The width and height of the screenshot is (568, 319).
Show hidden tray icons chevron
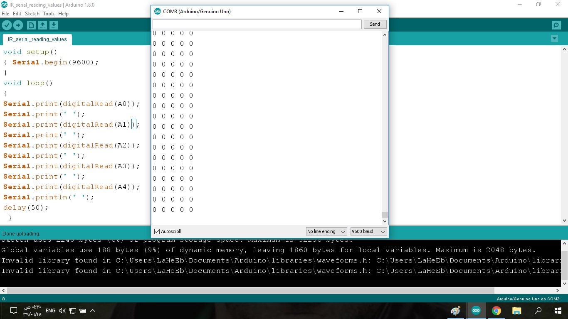[93, 311]
